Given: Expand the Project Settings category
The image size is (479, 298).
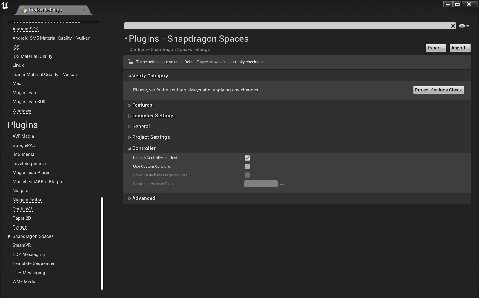Looking at the screenshot, I should pos(130,137).
